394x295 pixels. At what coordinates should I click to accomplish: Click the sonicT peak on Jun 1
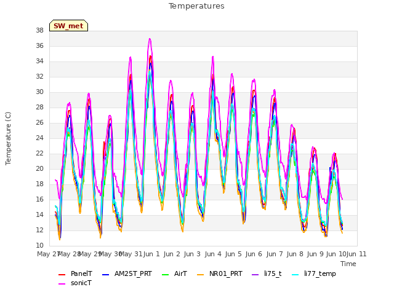click(150, 39)
